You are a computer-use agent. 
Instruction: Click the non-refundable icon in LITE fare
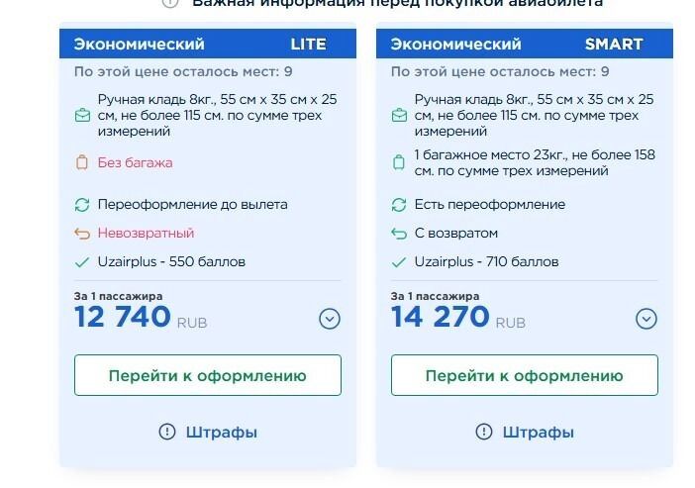[x=82, y=234]
